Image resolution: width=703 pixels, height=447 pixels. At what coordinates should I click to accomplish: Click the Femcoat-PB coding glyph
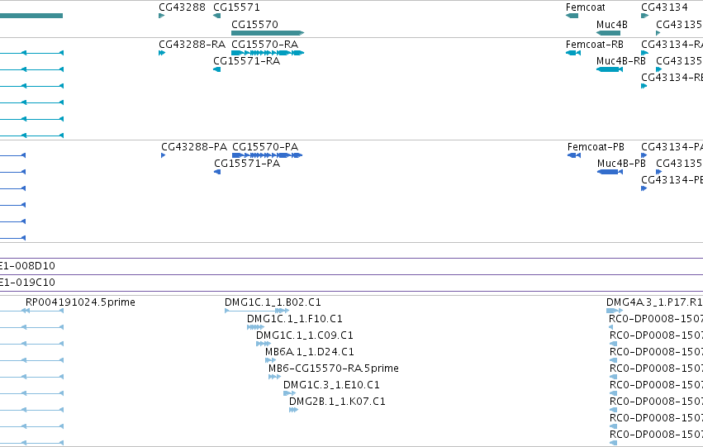coord(574,155)
